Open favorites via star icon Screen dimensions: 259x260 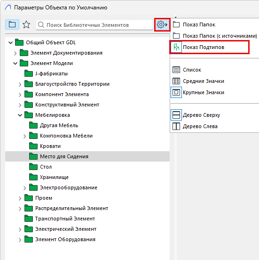tap(26, 24)
